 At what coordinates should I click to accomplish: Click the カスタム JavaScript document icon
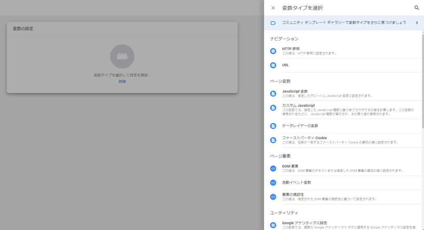pyautogui.click(x=273, y=108)
